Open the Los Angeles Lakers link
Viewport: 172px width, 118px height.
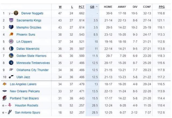click(23, 84)
